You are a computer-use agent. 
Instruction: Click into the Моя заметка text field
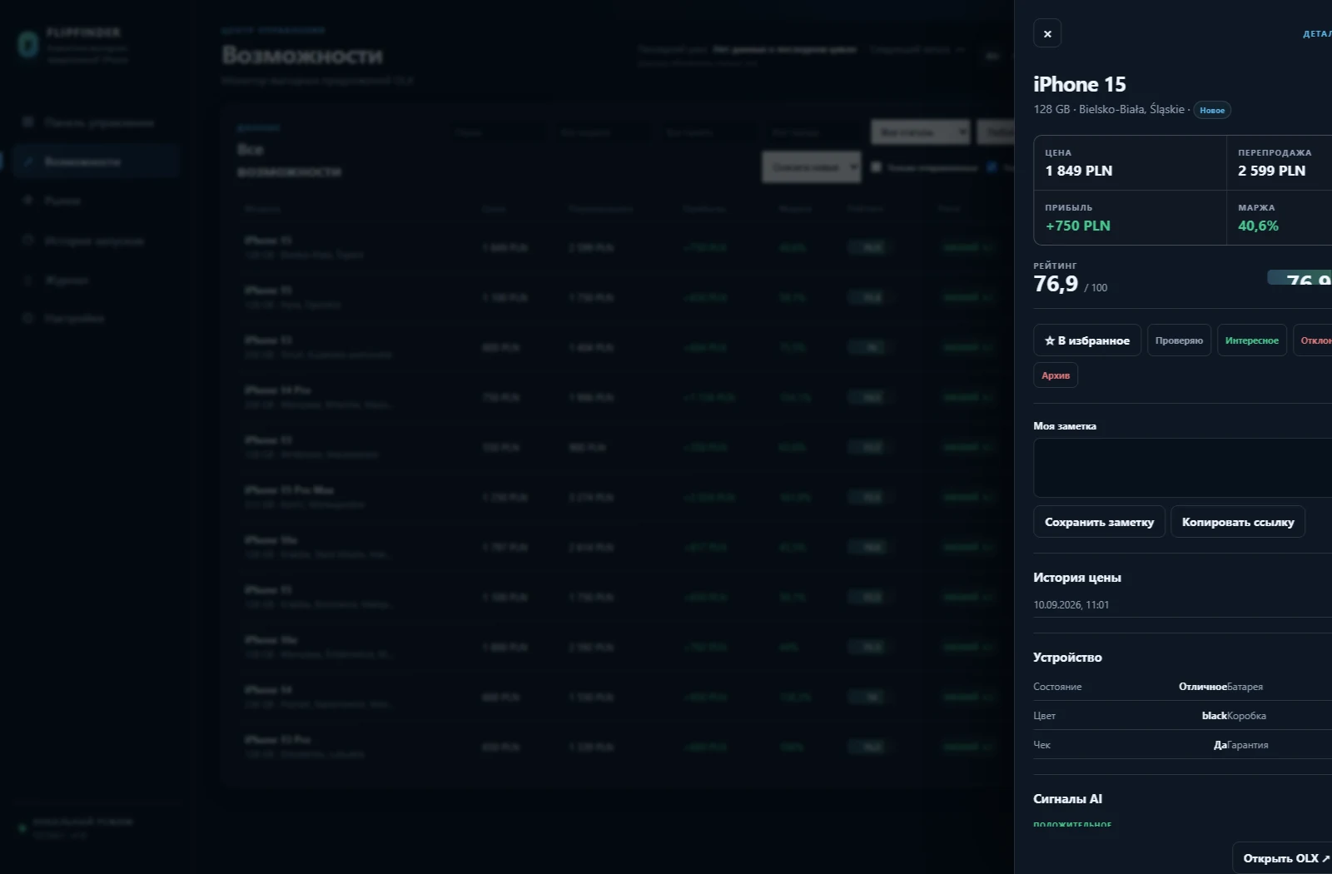[x=1183, y=468]
